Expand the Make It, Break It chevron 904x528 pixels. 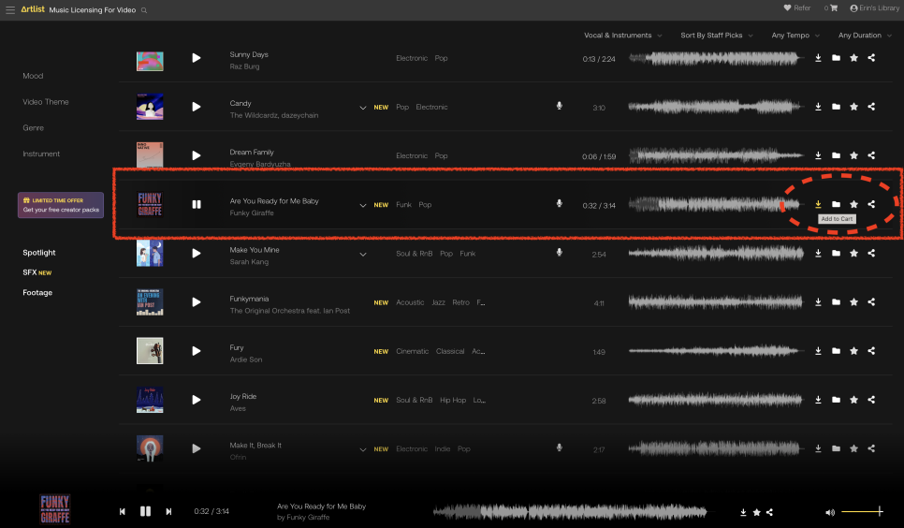[x=363, y=449]
